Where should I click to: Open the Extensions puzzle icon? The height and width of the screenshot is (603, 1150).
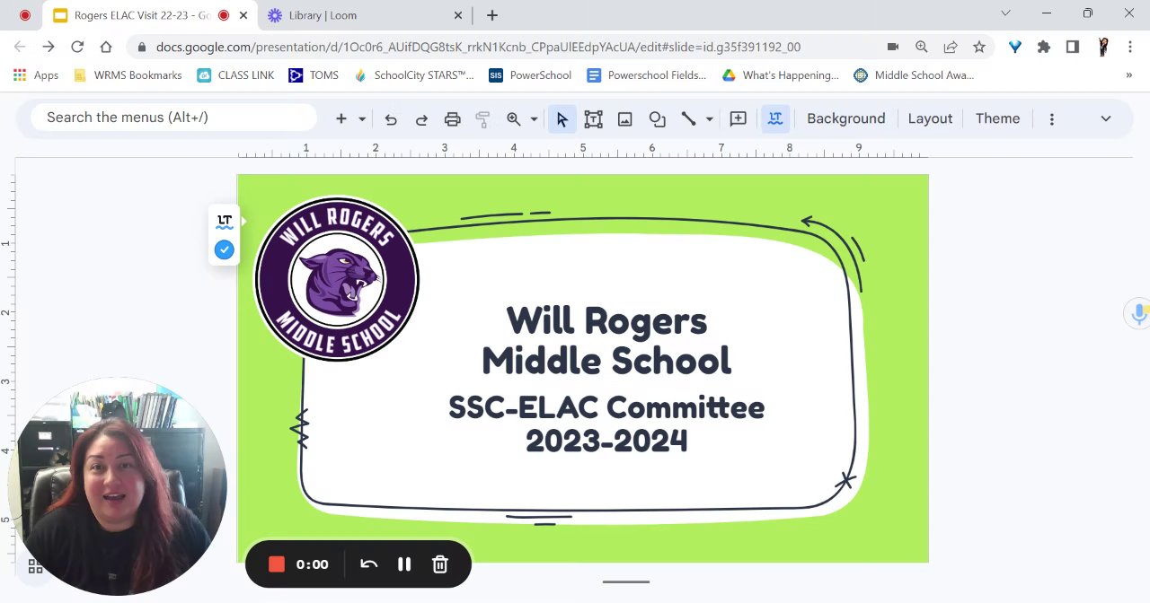coord(1043,47)
